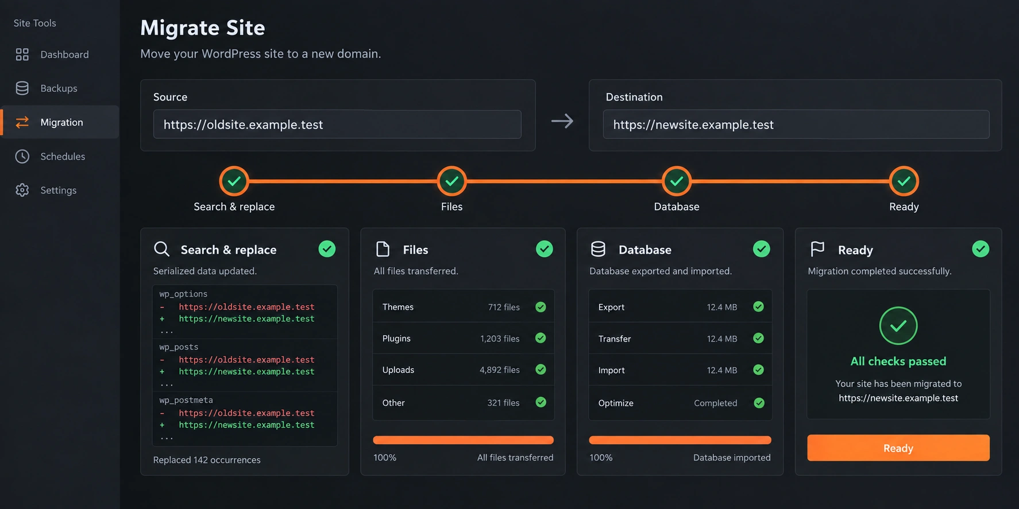Click the Backups database icon in sidebar
Image resolution: width=1019 pixels, height=509 pixels.
pos(22,88)
